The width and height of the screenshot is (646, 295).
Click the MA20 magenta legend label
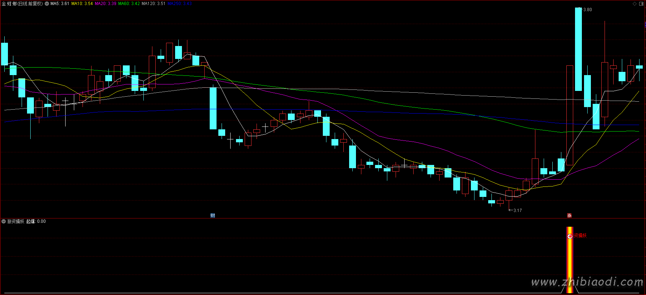[x=105, y=4]
